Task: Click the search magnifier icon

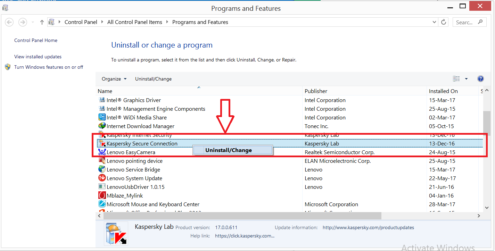Action: coord(480,22)
